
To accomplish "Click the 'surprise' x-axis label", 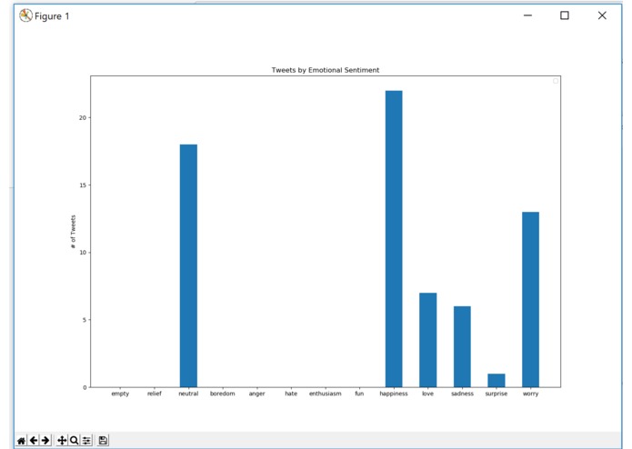I will pos(497,394).
